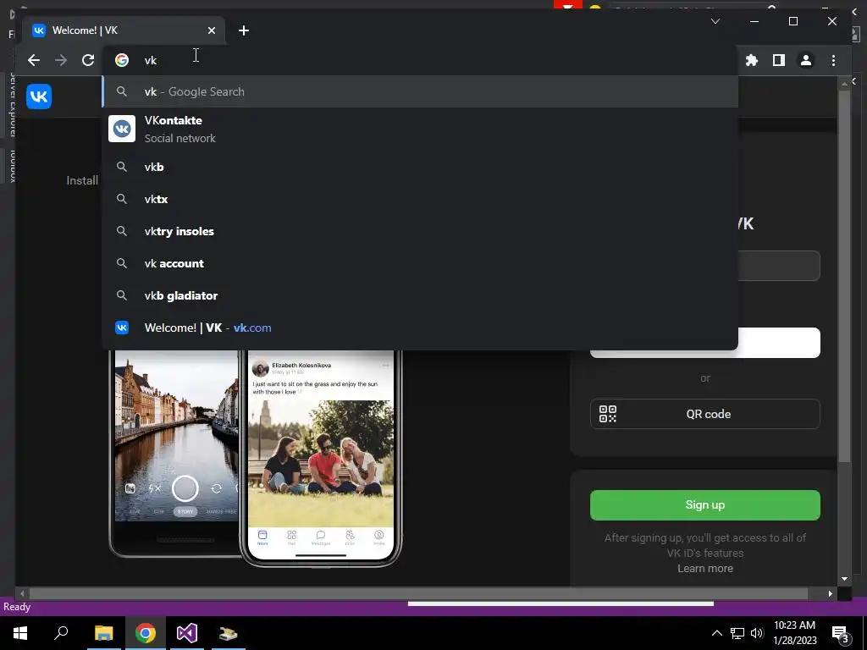This screenshot has height=650, width=867.
Task: Pick the 'vktx' search suggestion
Action: (x=420, y=199)
